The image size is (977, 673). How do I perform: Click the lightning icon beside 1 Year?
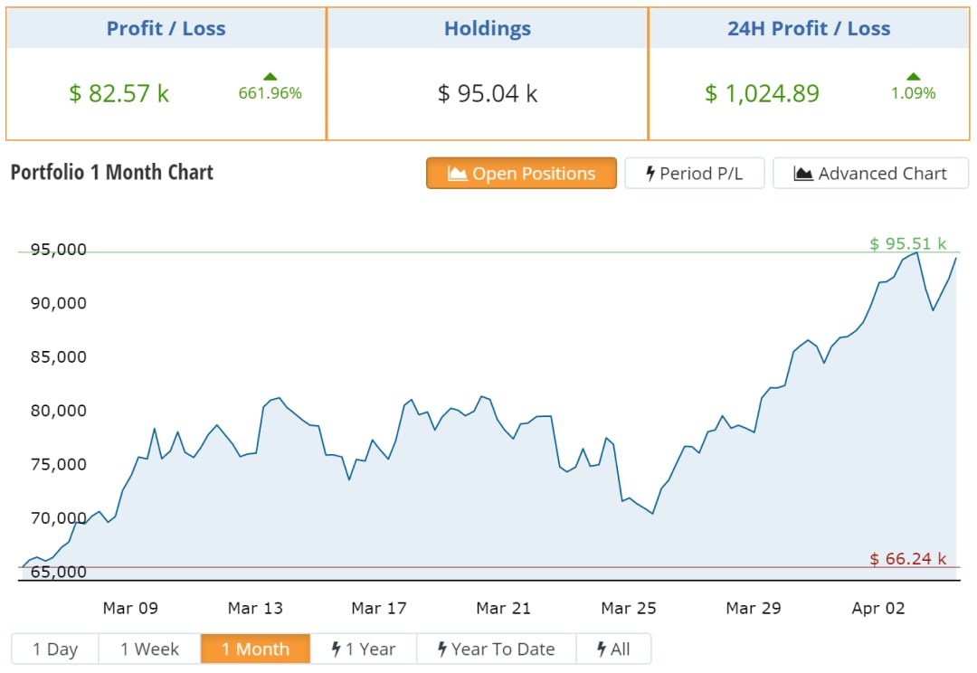pos(336,649)
